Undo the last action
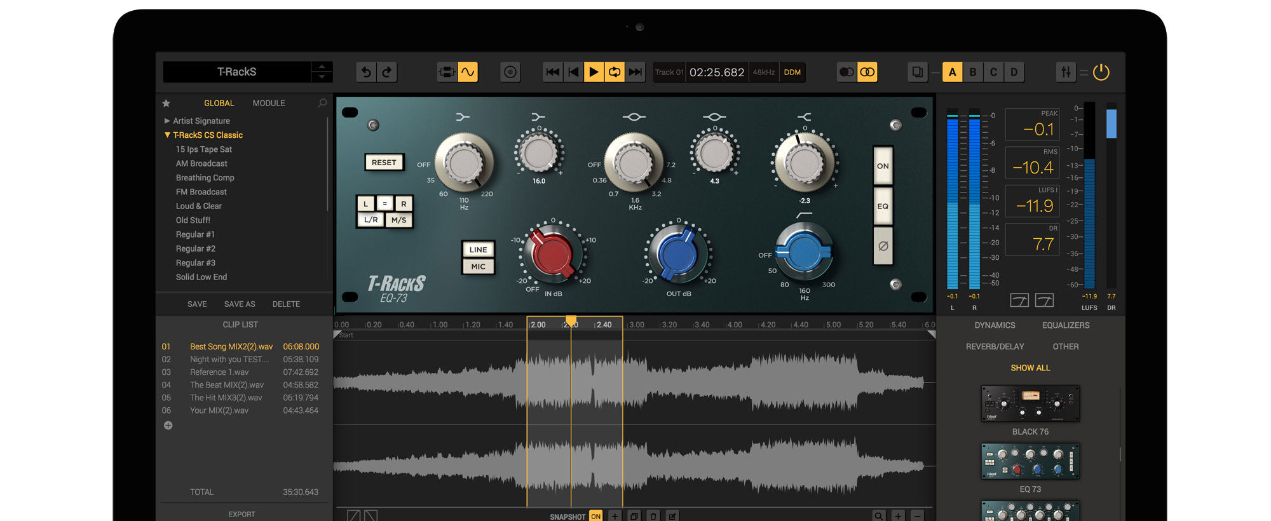This screenshot has height=521, width=1271. click(366, 72)
